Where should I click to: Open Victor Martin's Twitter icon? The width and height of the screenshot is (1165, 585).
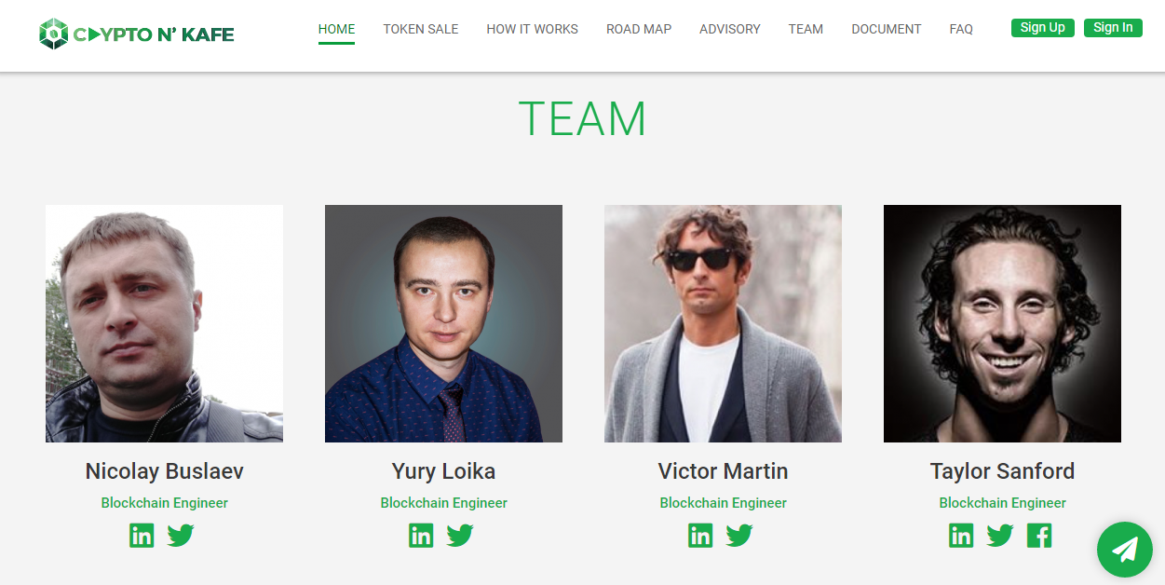(739, 536)
